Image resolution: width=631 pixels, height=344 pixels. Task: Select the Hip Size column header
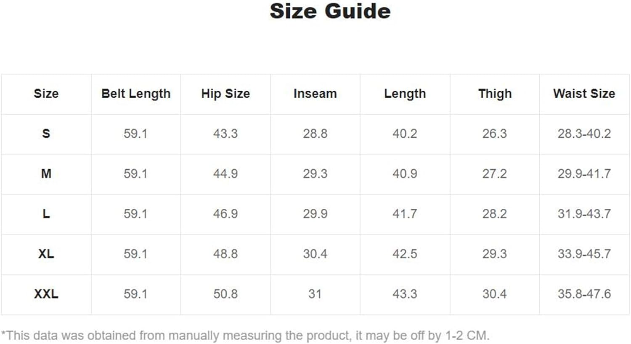click(x=225, y=94)
